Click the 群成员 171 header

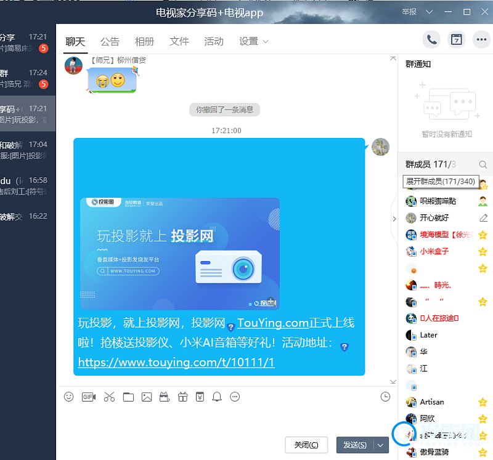point(430,164)
